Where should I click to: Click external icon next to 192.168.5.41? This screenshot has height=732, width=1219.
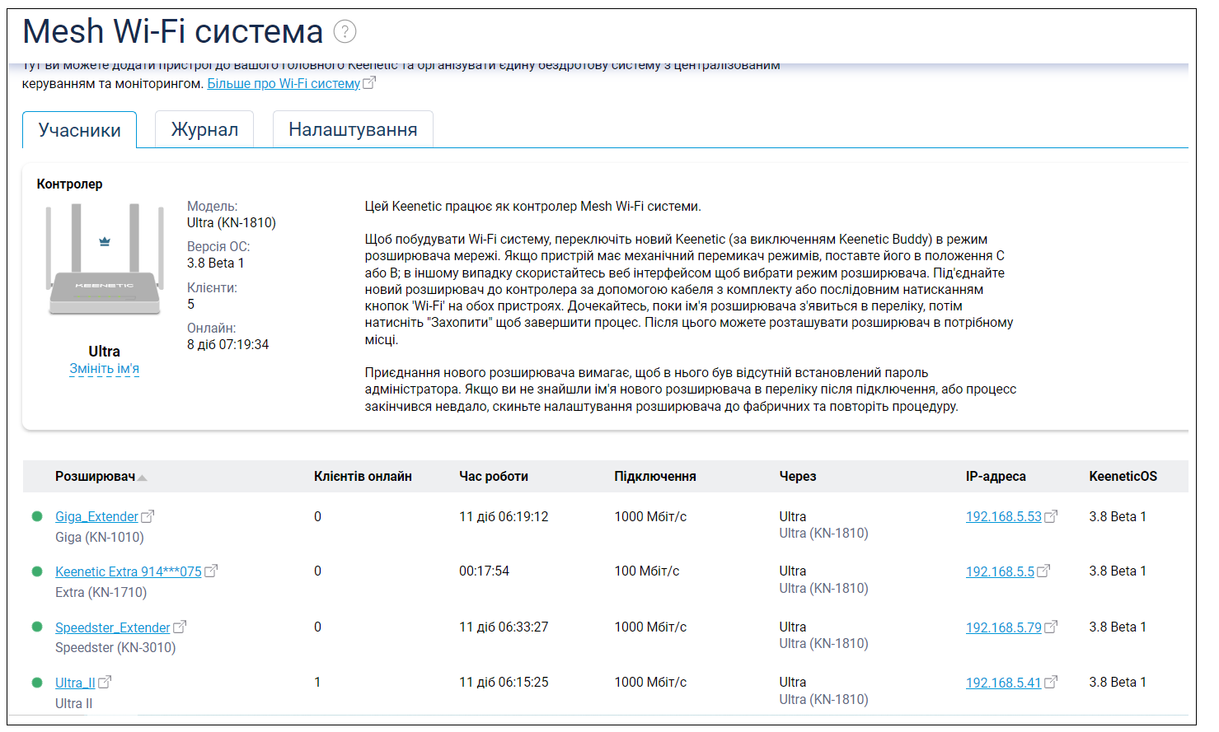[1051, 683]
